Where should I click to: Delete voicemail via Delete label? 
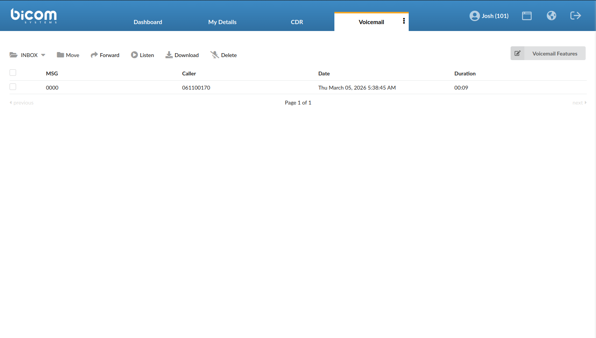(x=229, y=55)
